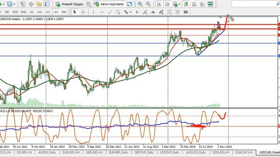The image size is (280, 157).
Task: Select the arrow cursor tool
Action: (75, 12)
